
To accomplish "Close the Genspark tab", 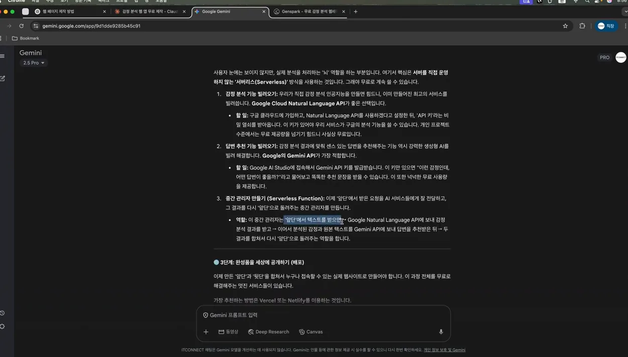I will click(344, 12).
